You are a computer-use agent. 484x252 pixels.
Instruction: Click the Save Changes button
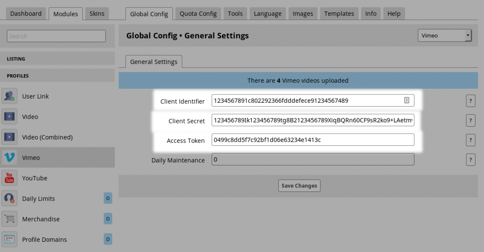(x=299, y=186)
